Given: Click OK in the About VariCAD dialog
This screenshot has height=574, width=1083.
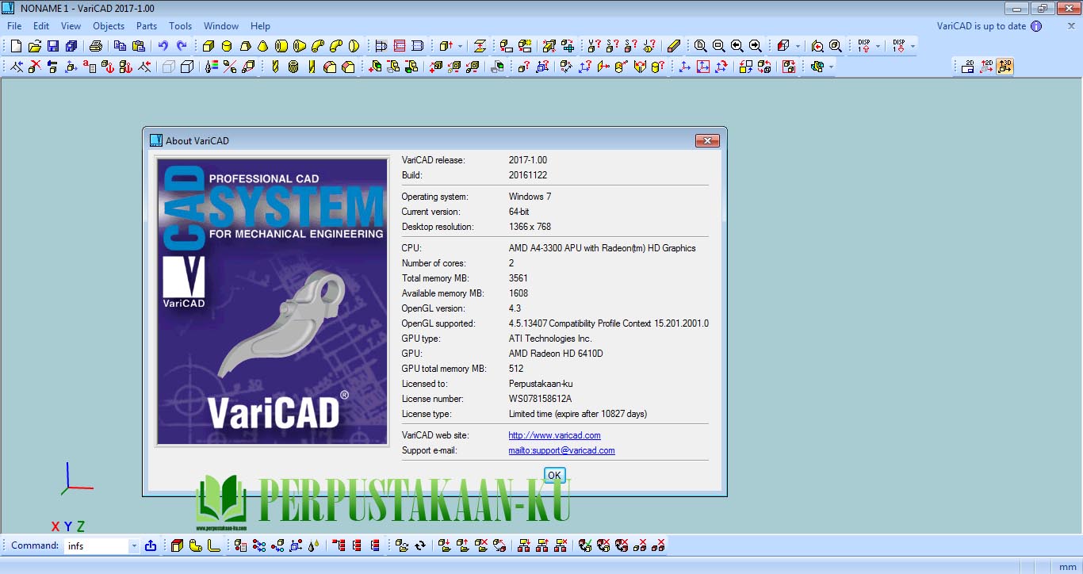Looking at the screenshot, I should tap(553, 475).
